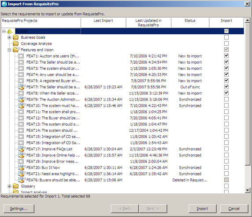Click the Import column header
This screenshot has height=217, width=252.
[226, 22]
